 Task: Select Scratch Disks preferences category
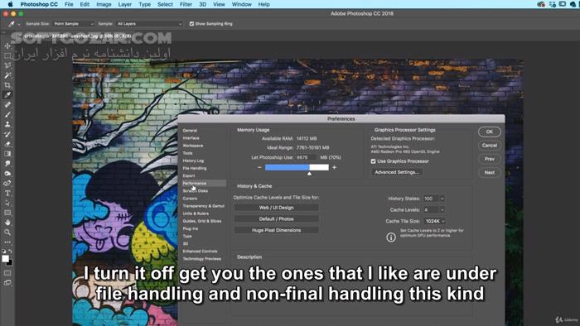point(196,191)
